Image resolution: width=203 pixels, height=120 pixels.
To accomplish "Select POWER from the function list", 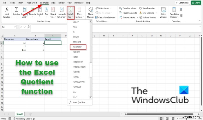I will (x=76, y=37).
